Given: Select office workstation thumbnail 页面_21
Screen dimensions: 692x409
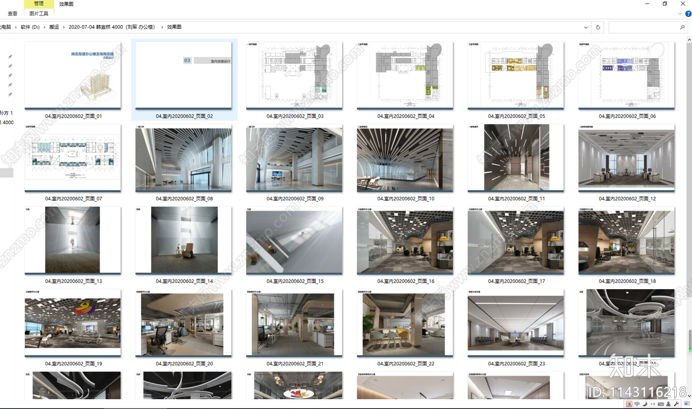Looking at the screenshot, I should coord(294,323).
